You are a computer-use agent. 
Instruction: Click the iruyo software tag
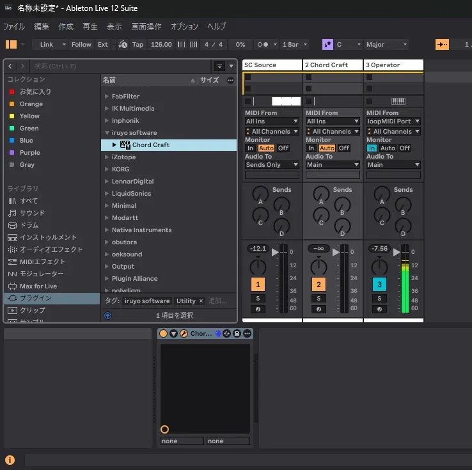point(147,301)
